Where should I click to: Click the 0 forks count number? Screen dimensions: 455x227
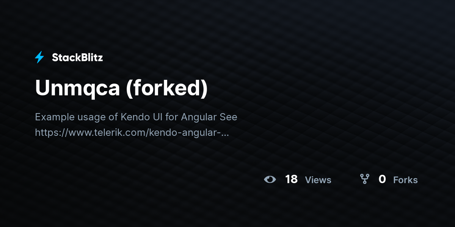382,179
